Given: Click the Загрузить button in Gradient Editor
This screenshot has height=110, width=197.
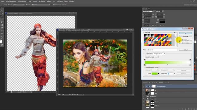Looking at the screenshot, I should 185,40.
